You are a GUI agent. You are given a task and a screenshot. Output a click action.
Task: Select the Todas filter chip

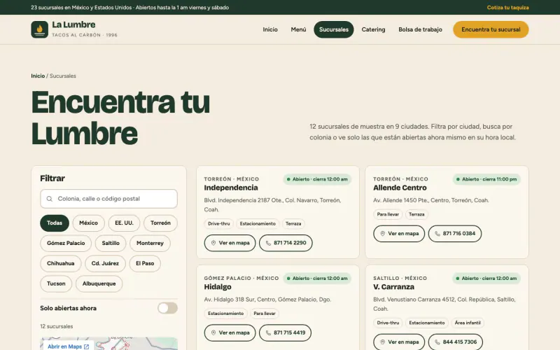(x=55, y=223)
